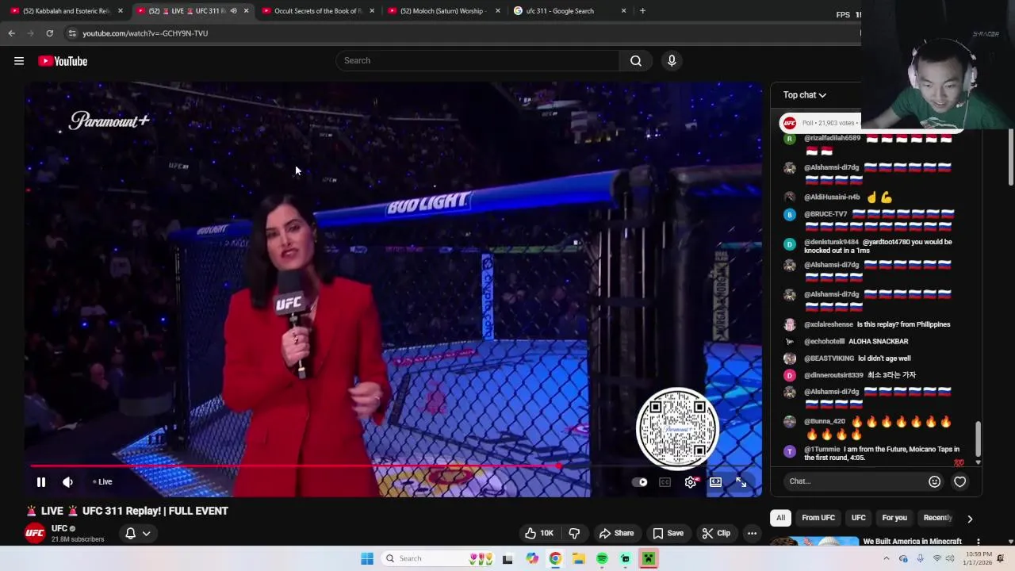The height and width of the screenshot is (571, 1015).
Task: Go to the YouTube home logo
Action: 63,61
